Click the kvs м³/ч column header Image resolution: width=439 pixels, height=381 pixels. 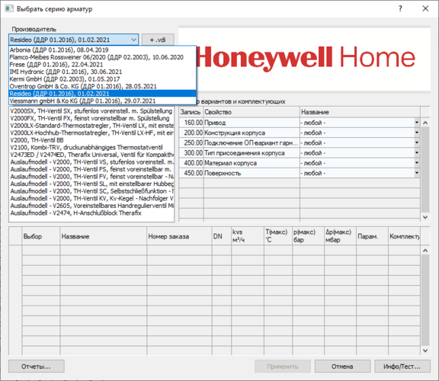(x=248, y=236)
